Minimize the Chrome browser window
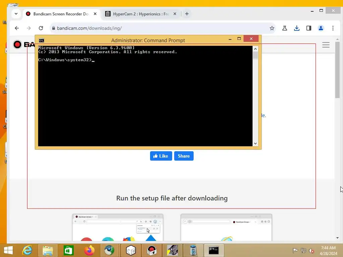This screenshot has height=257, width=343. [312, 10]
